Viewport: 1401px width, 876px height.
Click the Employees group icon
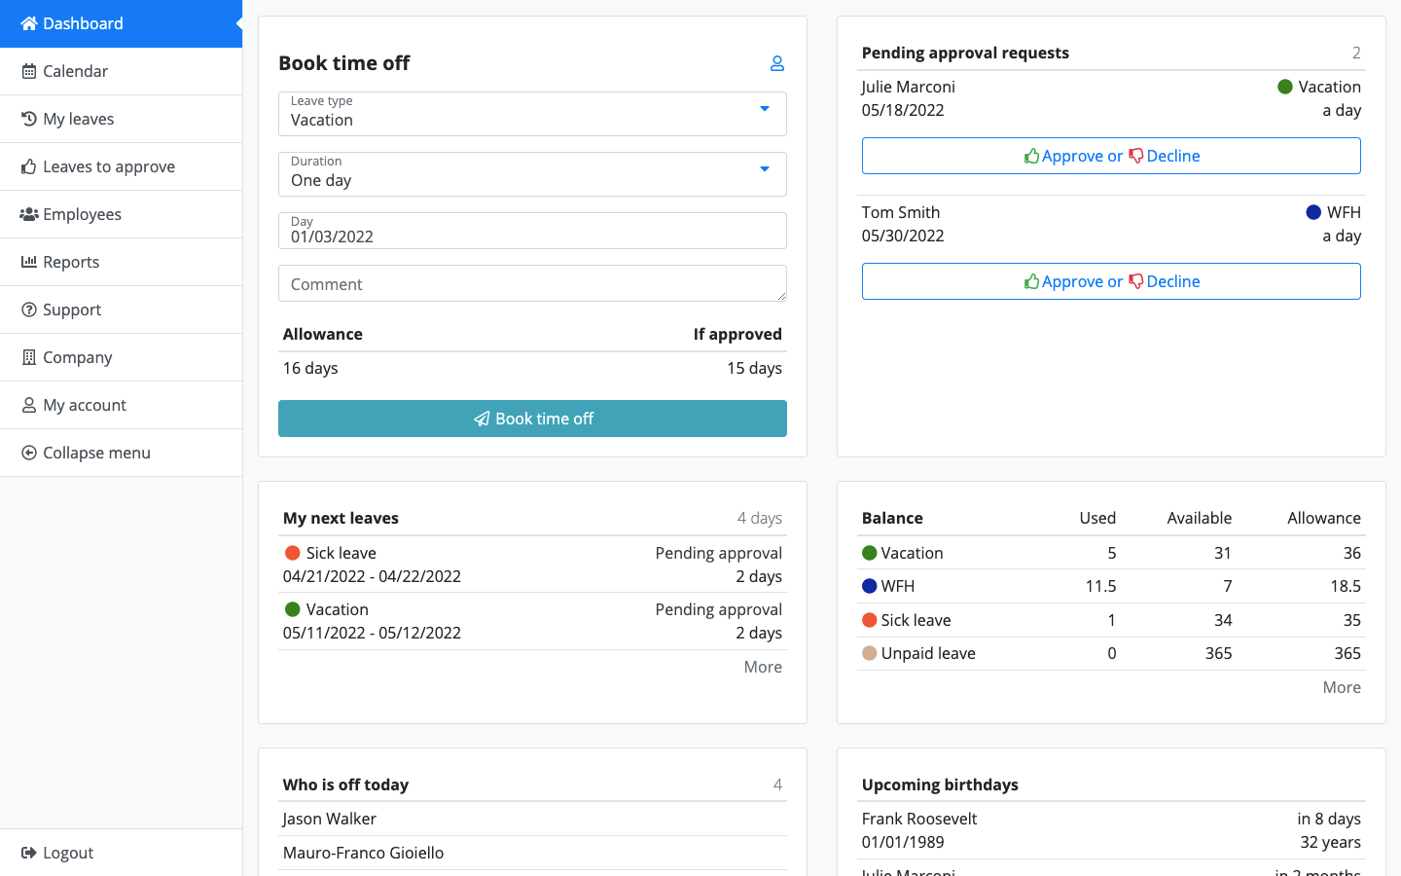pyautogui.click(x=29, y=214)
